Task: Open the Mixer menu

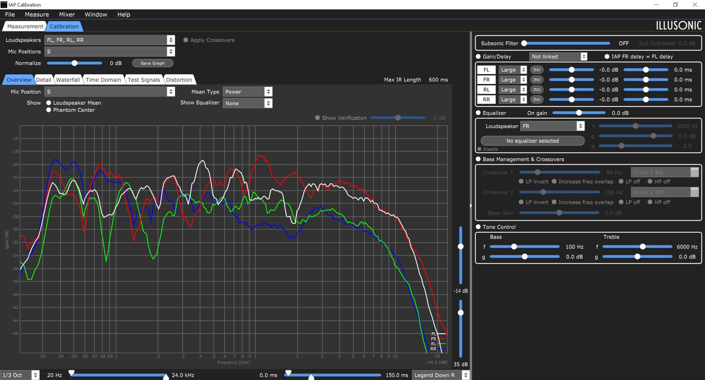Action: pos(67,14)
